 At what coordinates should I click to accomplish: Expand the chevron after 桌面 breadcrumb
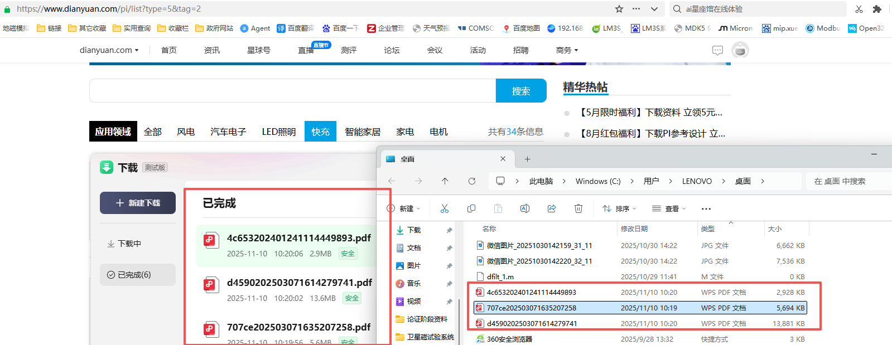pos(763,181)
